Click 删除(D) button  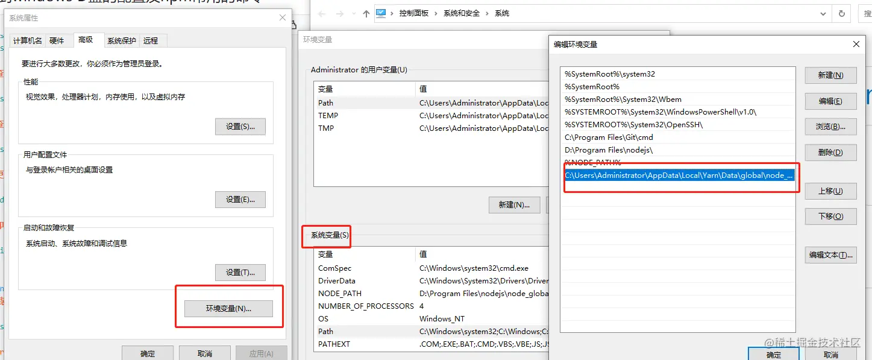click(830, 152)
